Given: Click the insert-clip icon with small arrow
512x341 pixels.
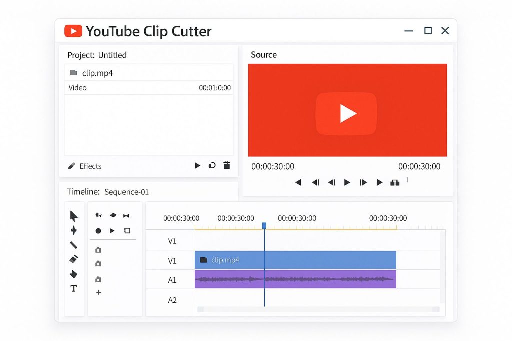Looking at the screenshot, I should [98, 215].
